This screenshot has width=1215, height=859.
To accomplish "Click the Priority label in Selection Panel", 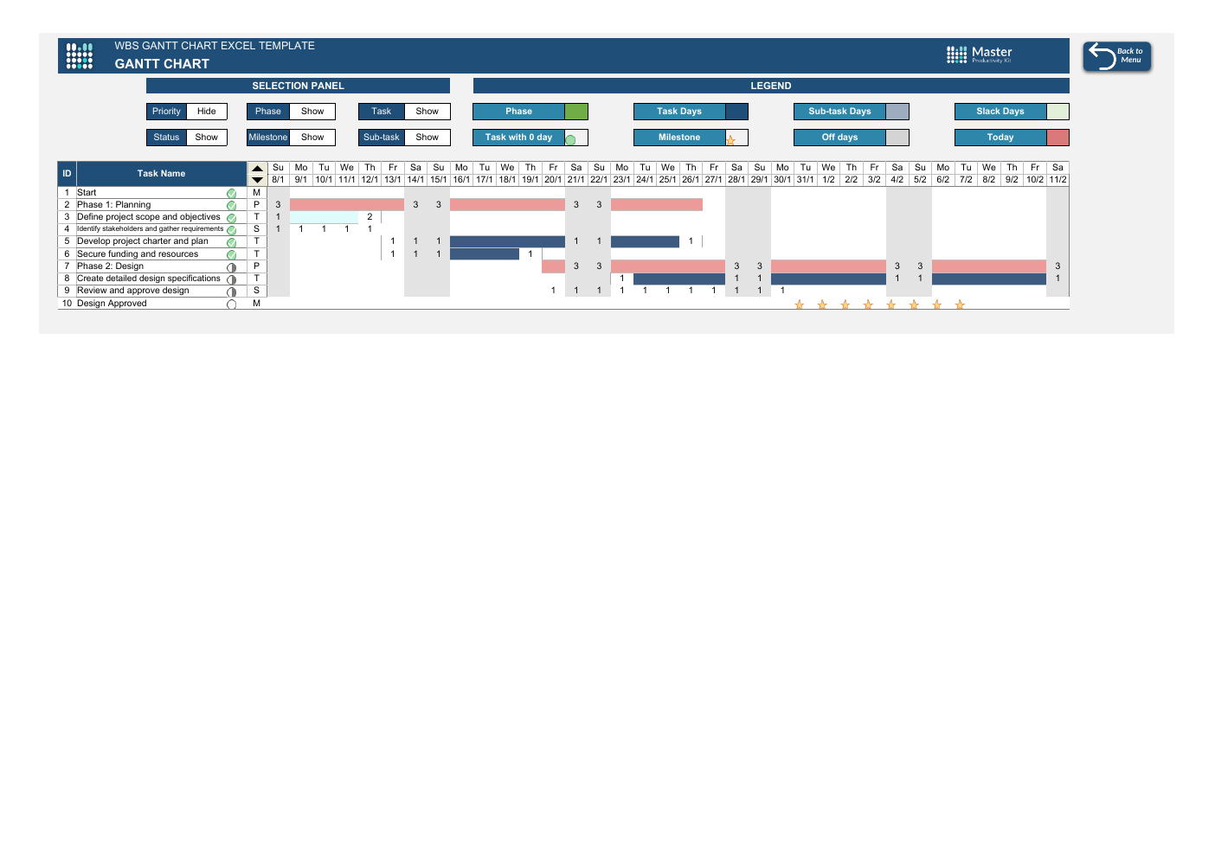I will (166, 112).
